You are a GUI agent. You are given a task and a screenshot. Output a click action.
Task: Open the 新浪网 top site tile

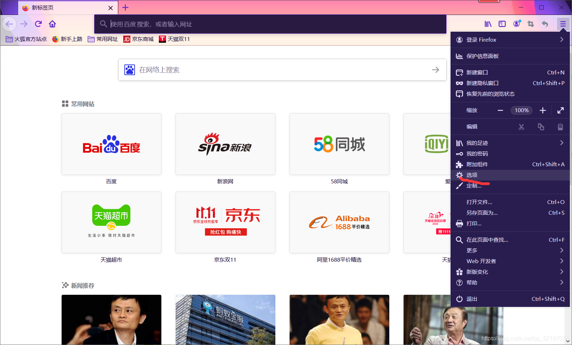pyautogui.click(x=225, y=144)
